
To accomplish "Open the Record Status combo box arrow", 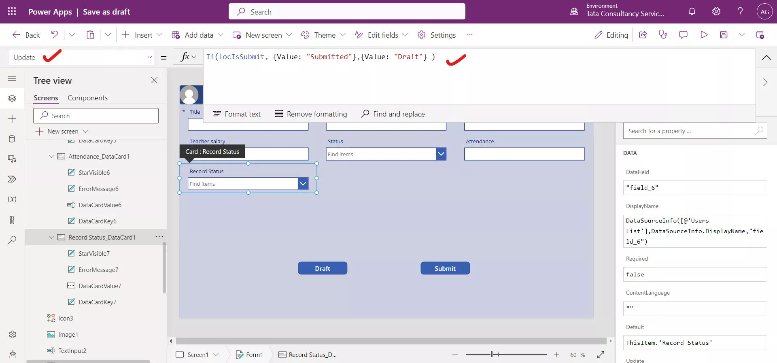I will tap(303, 184).
